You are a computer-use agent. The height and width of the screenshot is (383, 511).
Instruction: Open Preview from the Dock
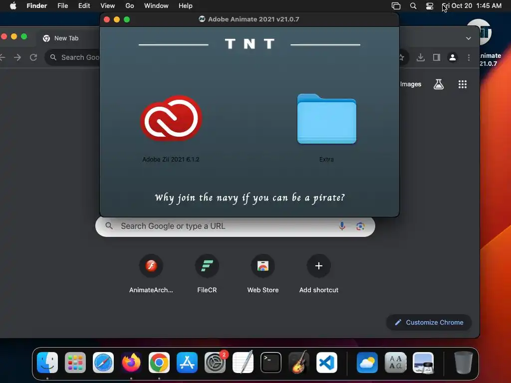423,363
